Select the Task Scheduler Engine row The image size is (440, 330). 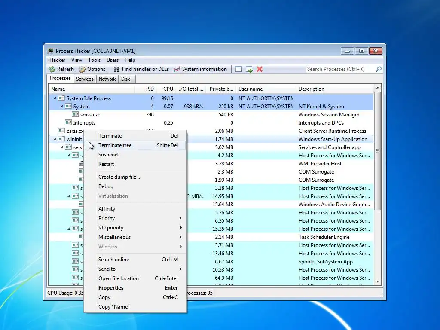tap(211, 237)
